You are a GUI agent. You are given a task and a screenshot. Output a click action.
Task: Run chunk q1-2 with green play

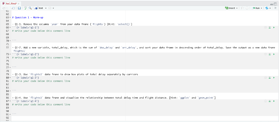click(274, 54)
